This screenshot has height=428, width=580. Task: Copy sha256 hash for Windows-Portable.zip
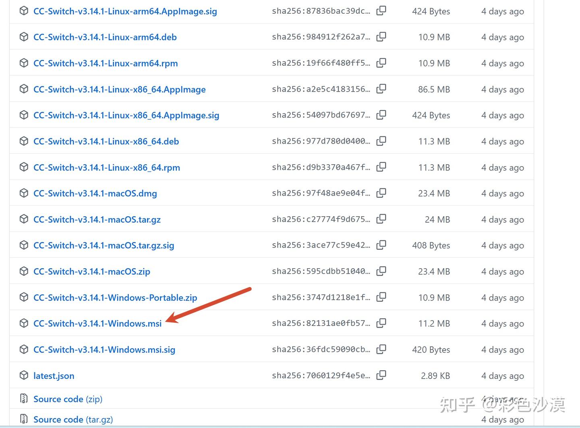(381, 297)
